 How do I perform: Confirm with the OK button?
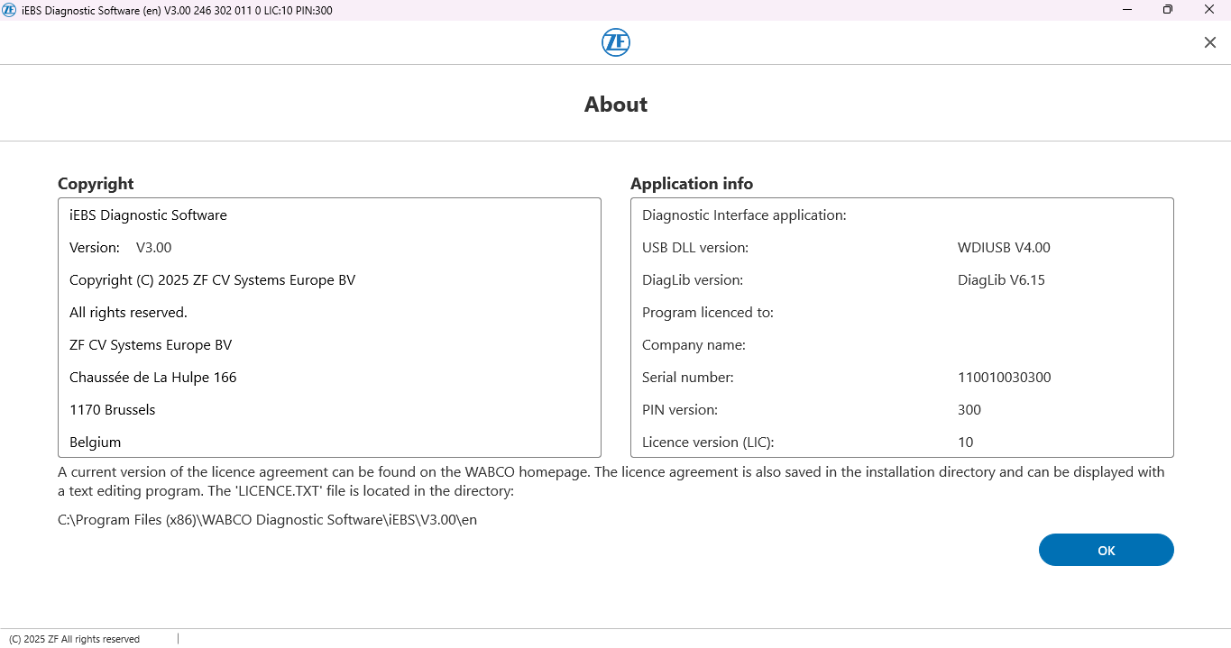pos(1107,550)
